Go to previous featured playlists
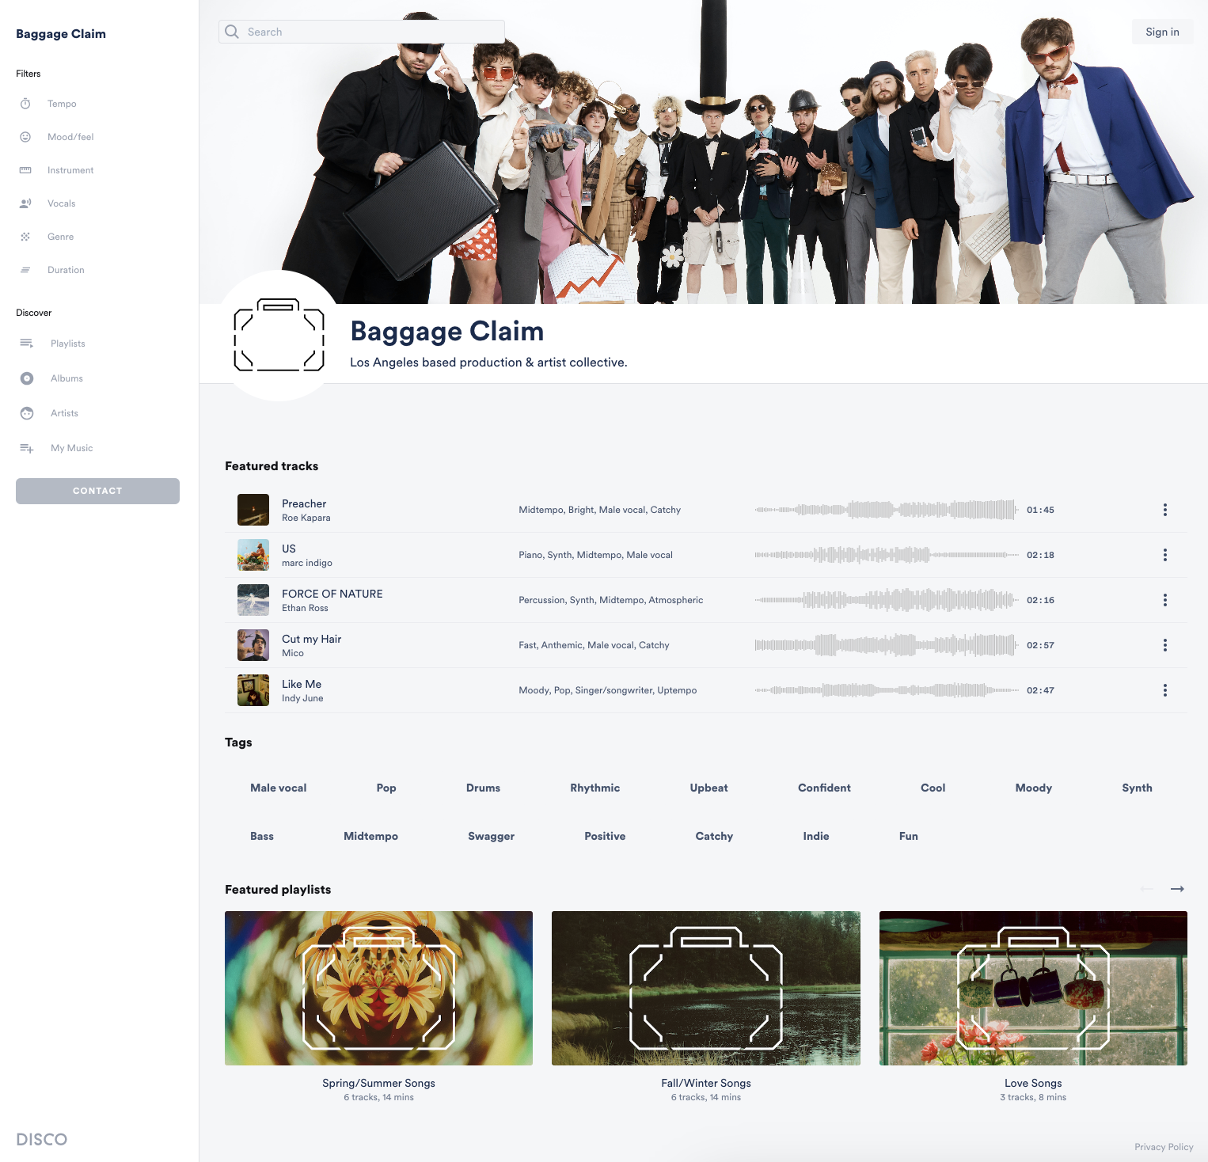1208x1162 pixels. [x=1147, y=889]
